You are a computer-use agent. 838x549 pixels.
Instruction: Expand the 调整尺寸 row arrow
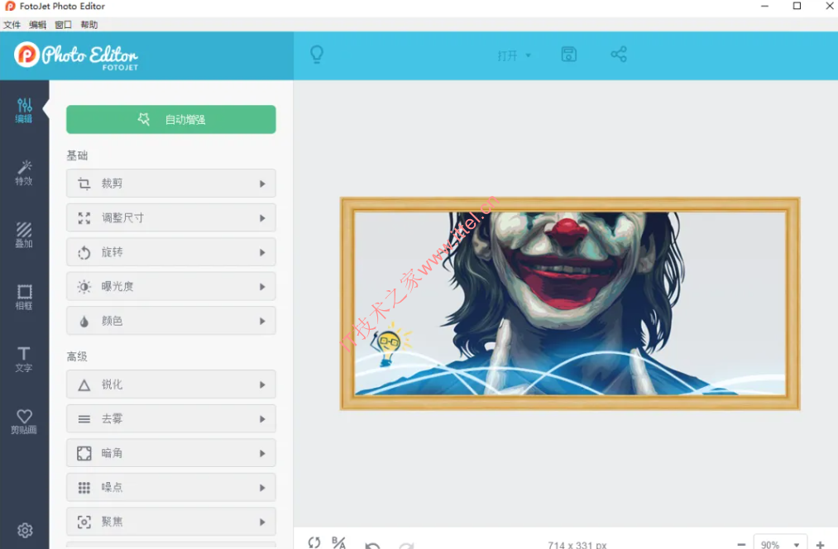pos(262,218)
